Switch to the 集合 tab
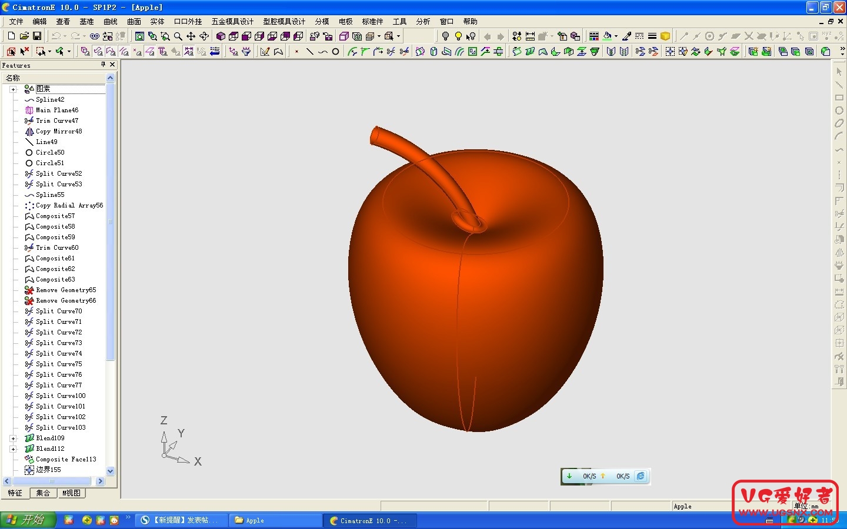 [x=43, y=493]
